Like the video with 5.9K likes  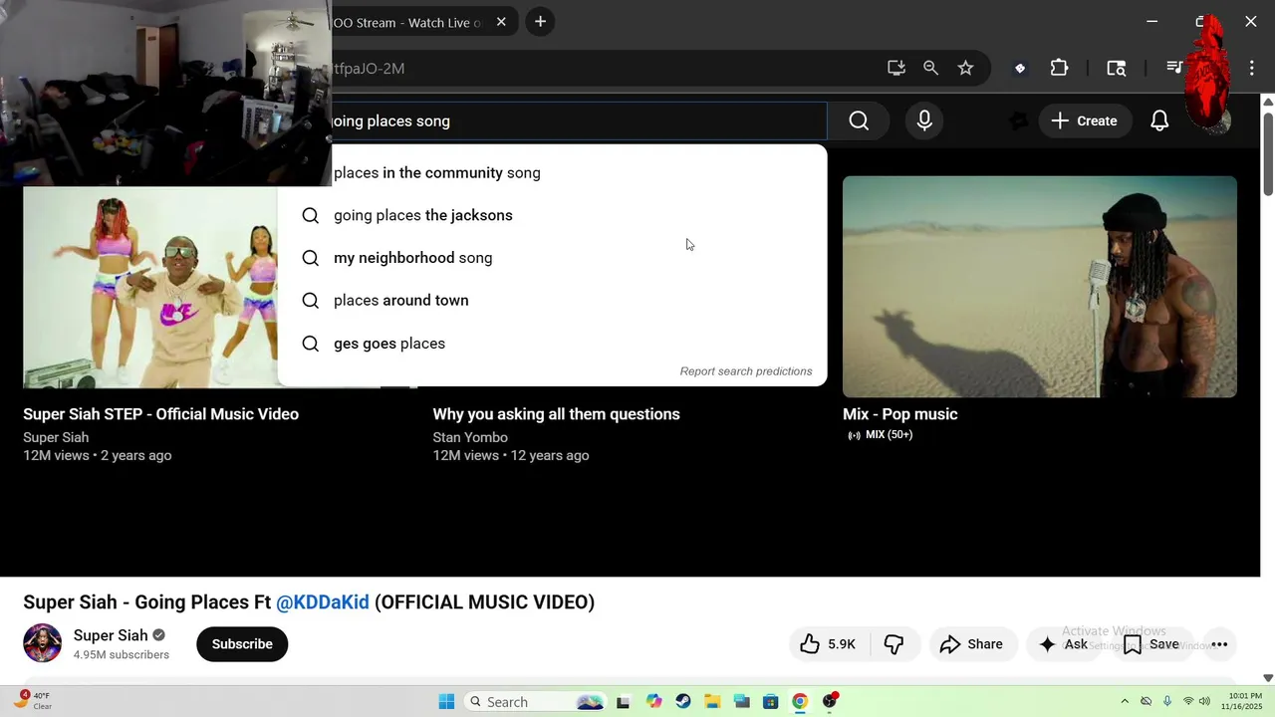tap(828, 644)
